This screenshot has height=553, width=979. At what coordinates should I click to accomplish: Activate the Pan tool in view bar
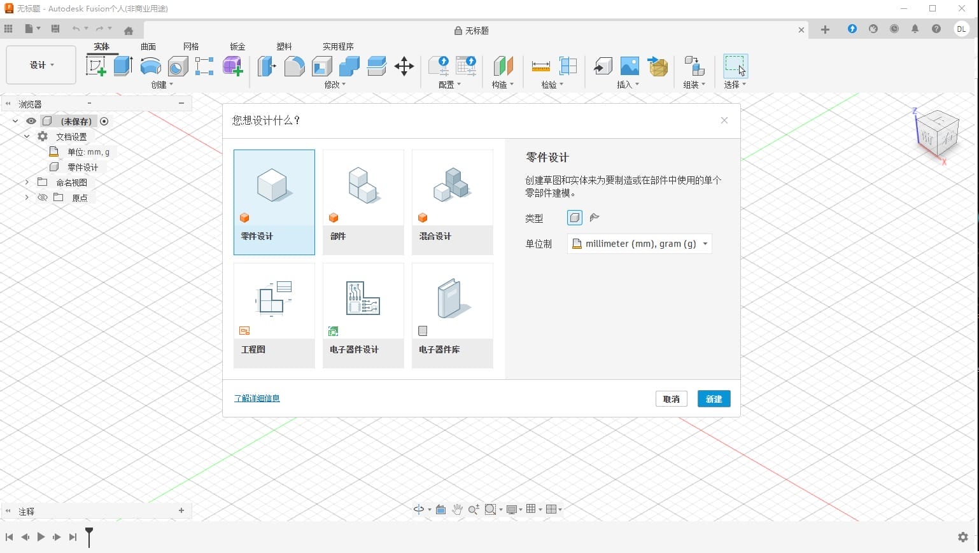coord(457,509)
